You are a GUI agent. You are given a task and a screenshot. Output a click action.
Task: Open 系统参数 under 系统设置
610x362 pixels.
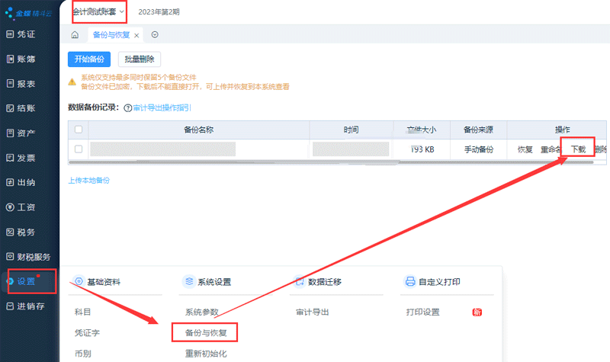(201, 312)
